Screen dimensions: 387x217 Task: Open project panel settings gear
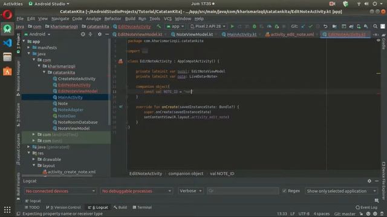[x=99, y=34]
